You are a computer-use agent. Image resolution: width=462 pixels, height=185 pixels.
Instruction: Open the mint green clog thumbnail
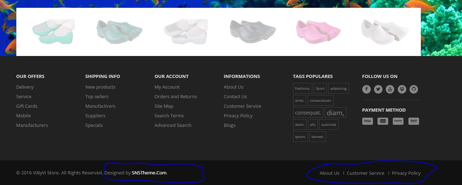pos(53,32)
